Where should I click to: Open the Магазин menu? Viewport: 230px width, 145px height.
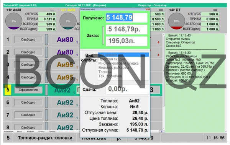coord(30,132)
